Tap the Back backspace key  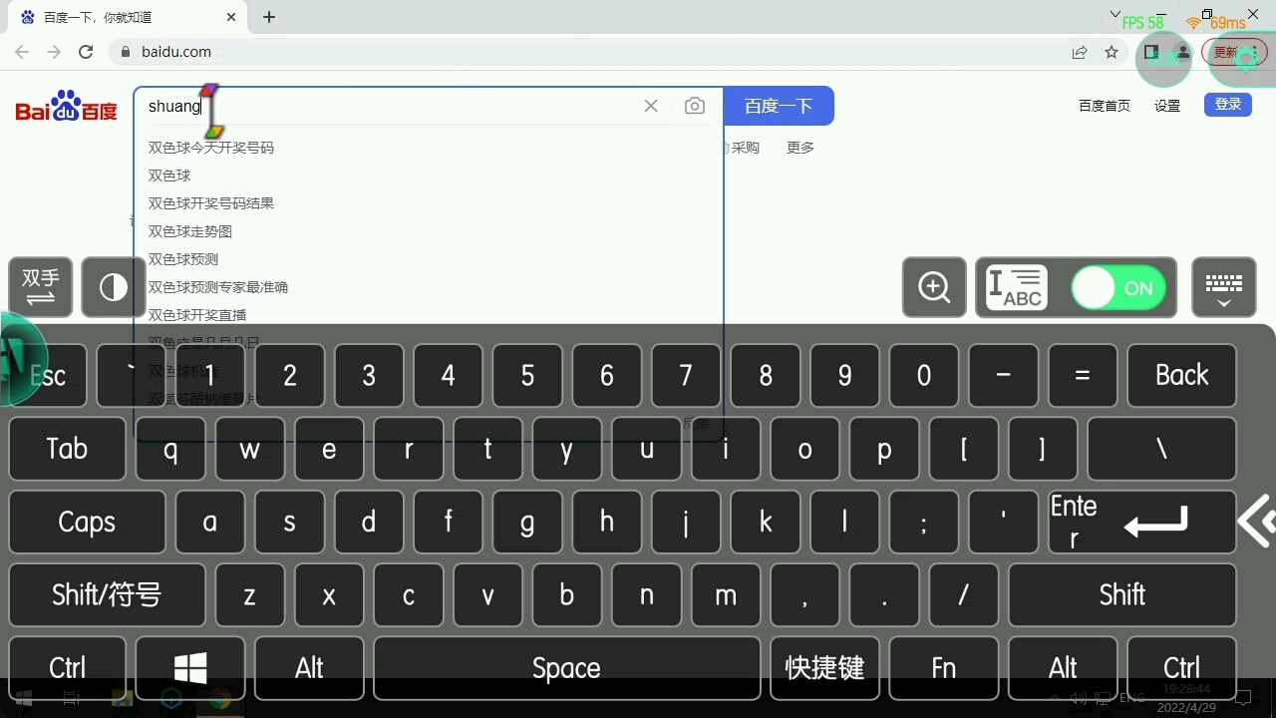pos(1181,375)
